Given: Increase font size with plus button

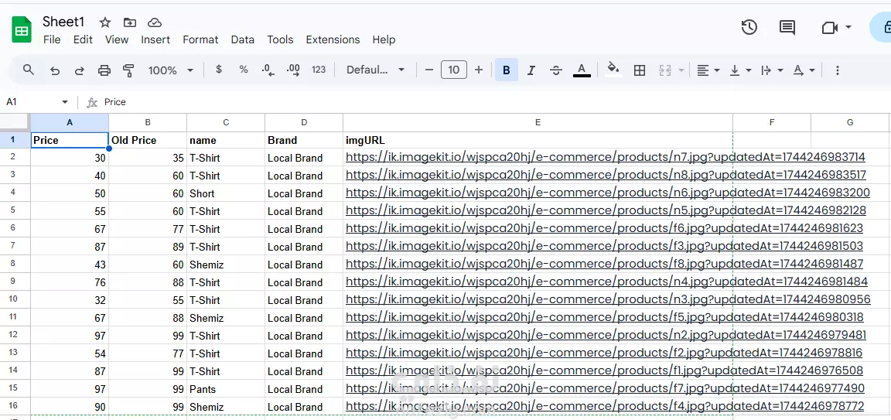Looking at the screenshot, I should tap(479, 70).
